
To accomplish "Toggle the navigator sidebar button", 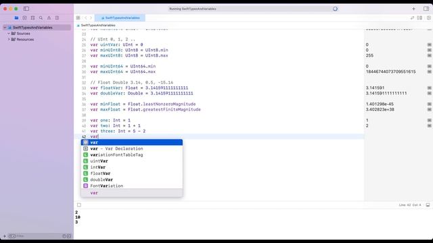I will pyautogui.click(x=26, y=9).
